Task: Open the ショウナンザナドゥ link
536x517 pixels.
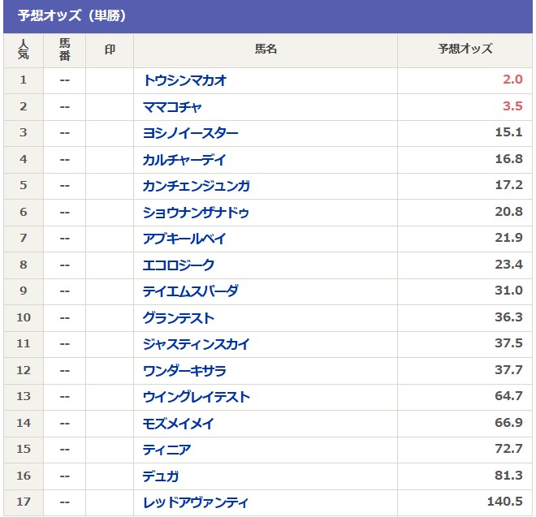Action: [x=196, y=213]
